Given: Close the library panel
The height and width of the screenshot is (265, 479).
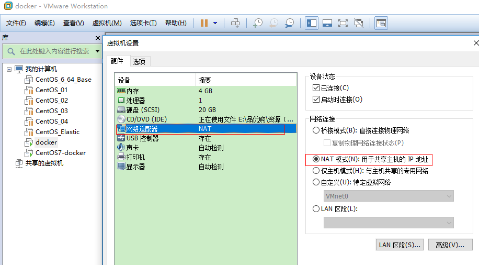Looking at the screenshot, I should click(x=98, y=38).
